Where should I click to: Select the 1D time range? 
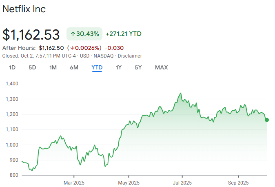[x=12, y=67]
